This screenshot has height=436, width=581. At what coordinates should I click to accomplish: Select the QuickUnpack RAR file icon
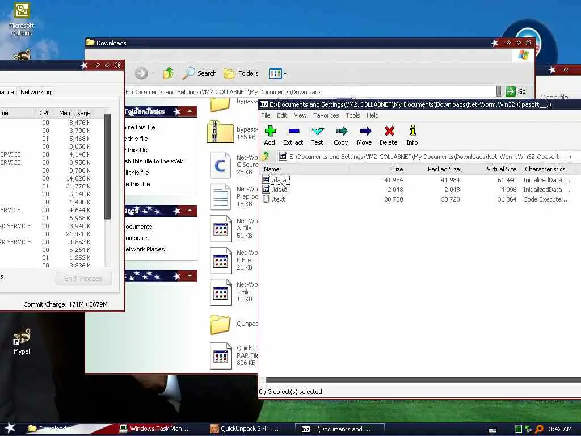(221, 356)
